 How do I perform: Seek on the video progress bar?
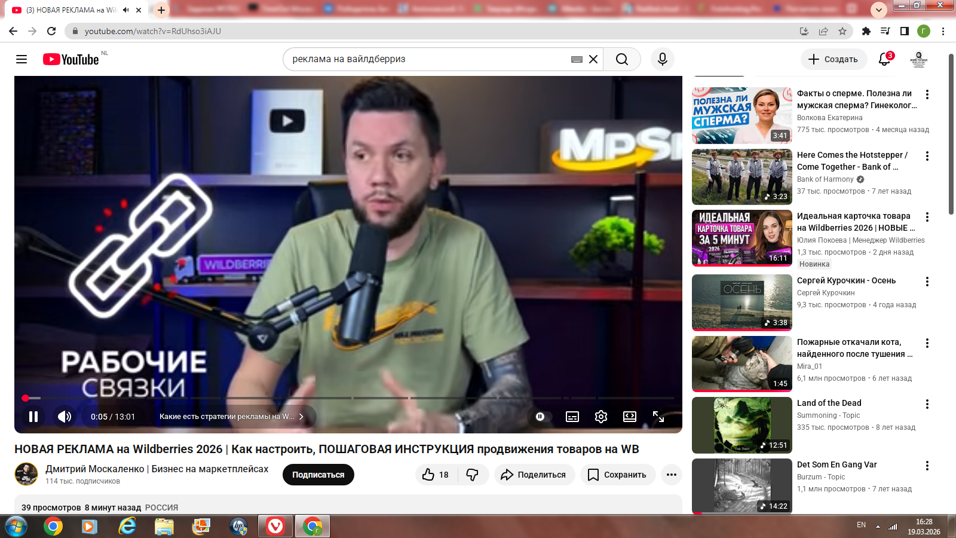(348, 398)
